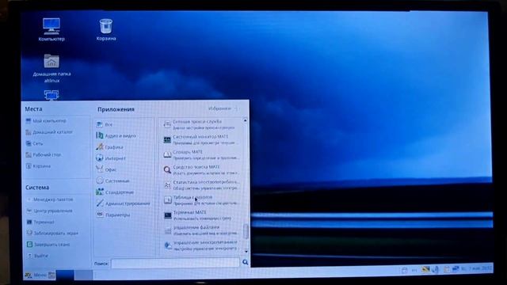Launch Терминал from the System section
Viewport: 507px width, 285px height.
[40, 222]
